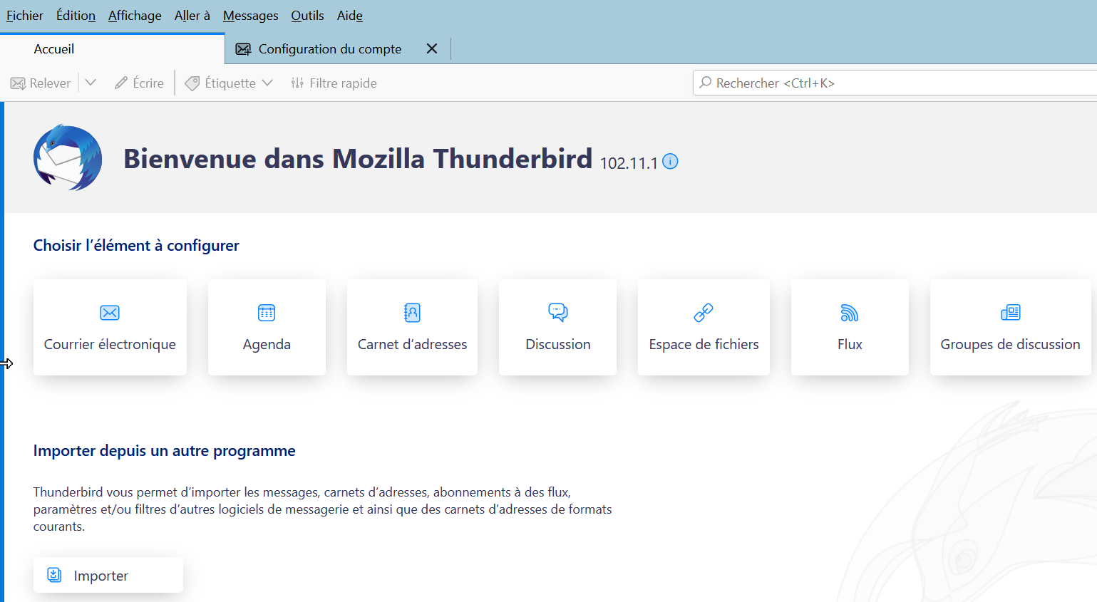This screenshot has height=602, width=1097.
Task: Click the Importer depuis un autre programme heading
Action: tap(164, 450)
